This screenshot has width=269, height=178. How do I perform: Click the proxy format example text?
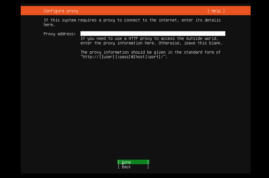[150, 54]
